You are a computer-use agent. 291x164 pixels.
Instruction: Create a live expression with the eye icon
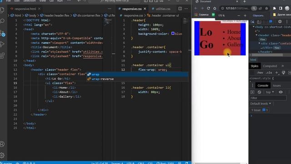[281, 92]
